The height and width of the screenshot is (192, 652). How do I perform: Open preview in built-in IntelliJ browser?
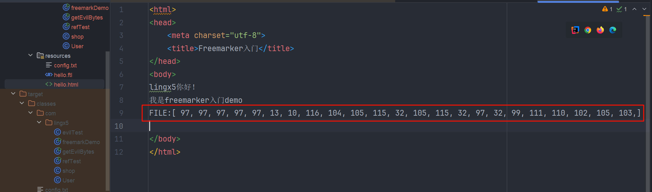click(x=575, y=30)
